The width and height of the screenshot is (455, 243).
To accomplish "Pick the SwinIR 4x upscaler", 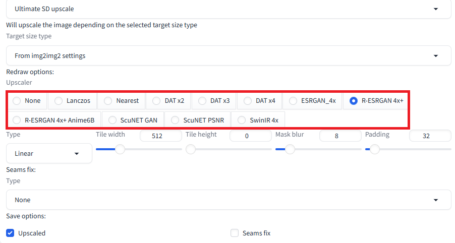I will [x=242, y=120].
